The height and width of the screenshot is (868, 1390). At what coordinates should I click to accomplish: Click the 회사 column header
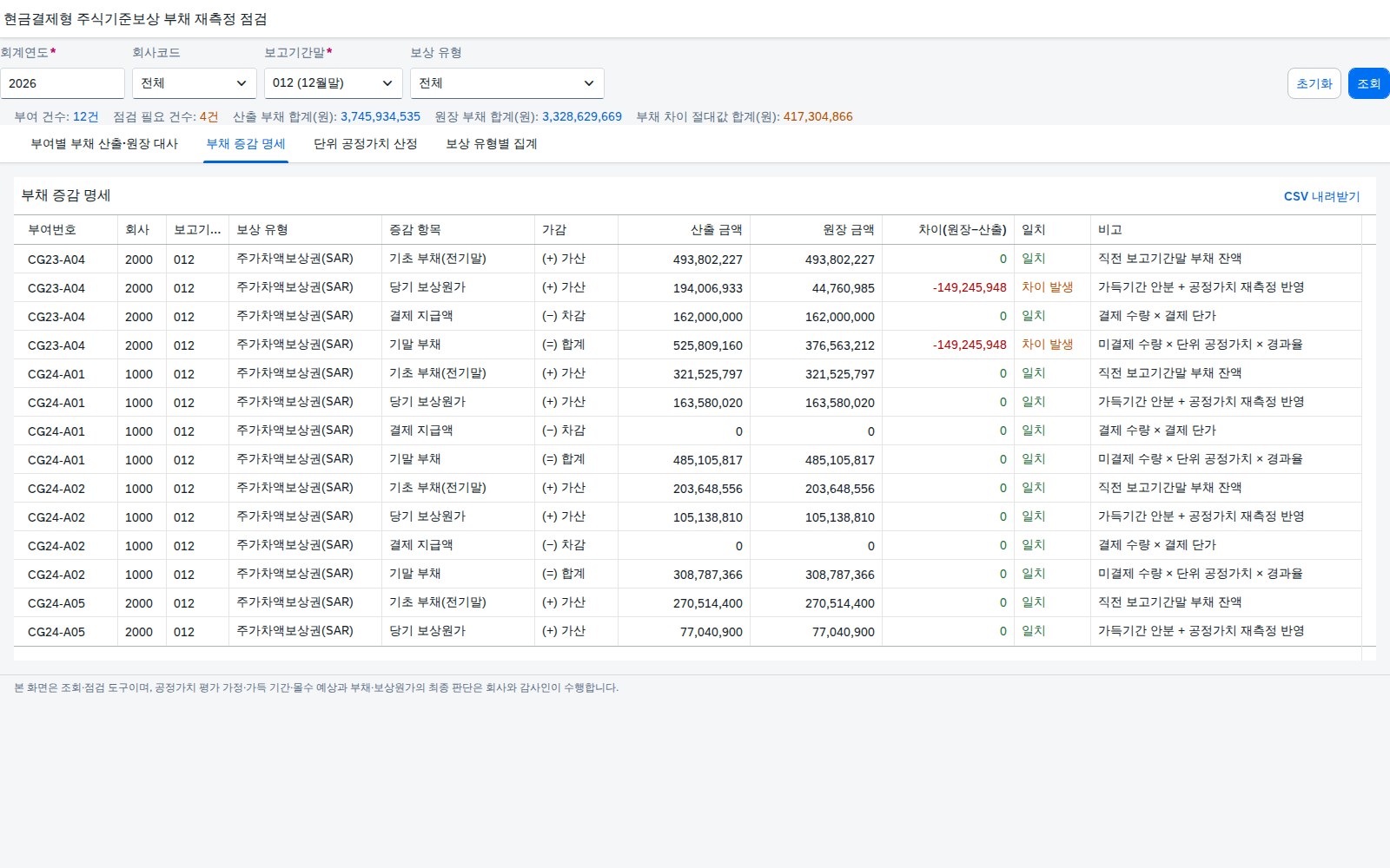pos(142,230)
